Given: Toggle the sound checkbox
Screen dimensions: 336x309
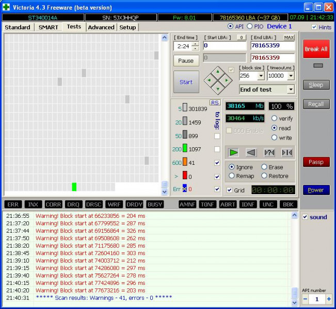Looking at the screenshot, I should pos(305,217).
